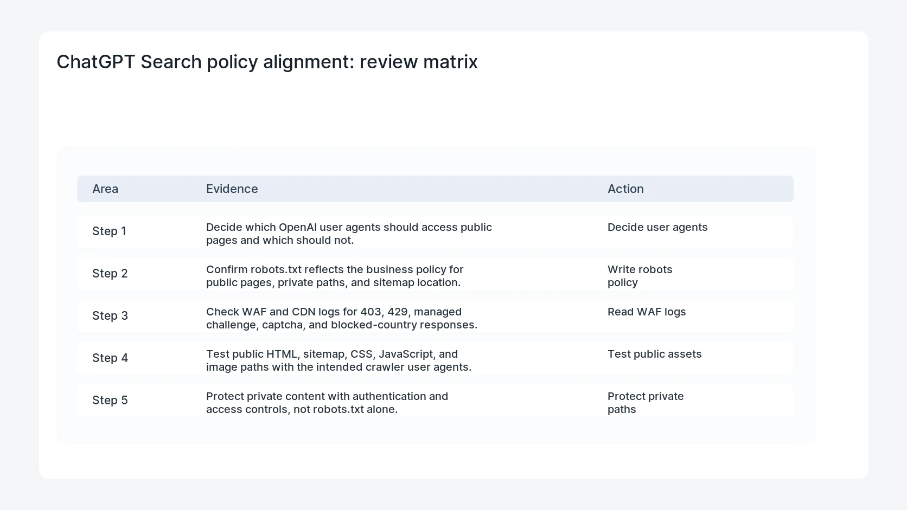Click the 'Protect private paths' action cell
907x510 pixels.
coord(646,403)
